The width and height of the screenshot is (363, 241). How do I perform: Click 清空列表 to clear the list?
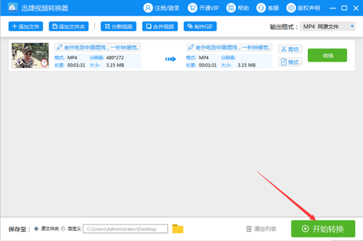point(261,229)
